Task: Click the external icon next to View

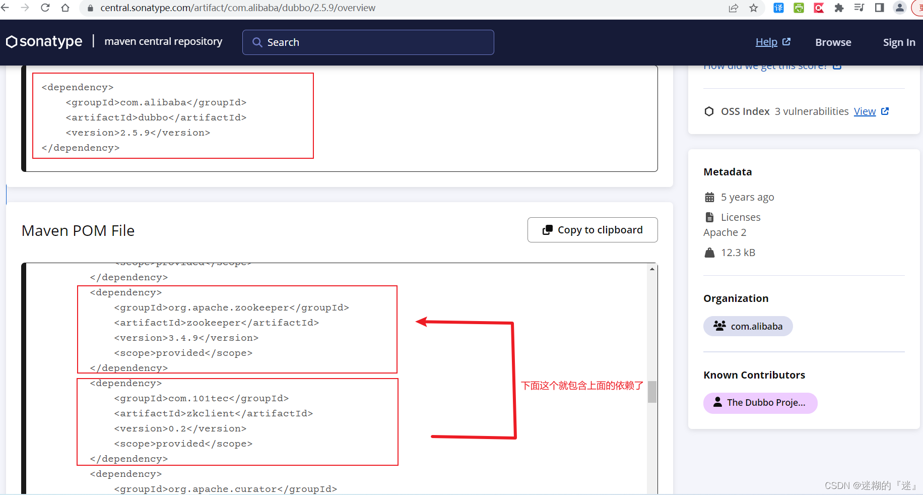Action: pyautogui.click(x=885, y=111)
